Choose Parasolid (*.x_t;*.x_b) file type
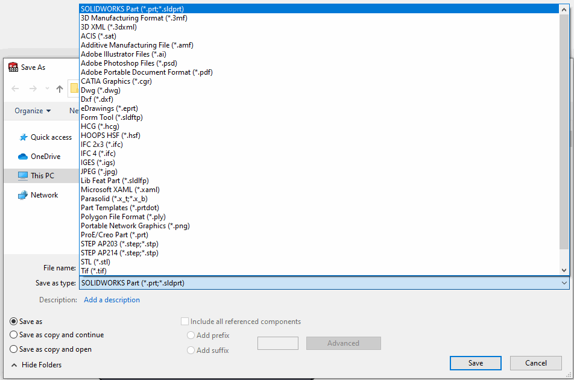574x380 pixels. [319, 199]
